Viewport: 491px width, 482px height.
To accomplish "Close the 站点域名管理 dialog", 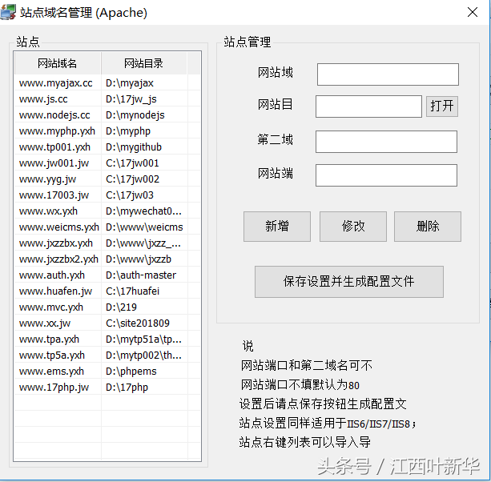I will click(473, 12).
